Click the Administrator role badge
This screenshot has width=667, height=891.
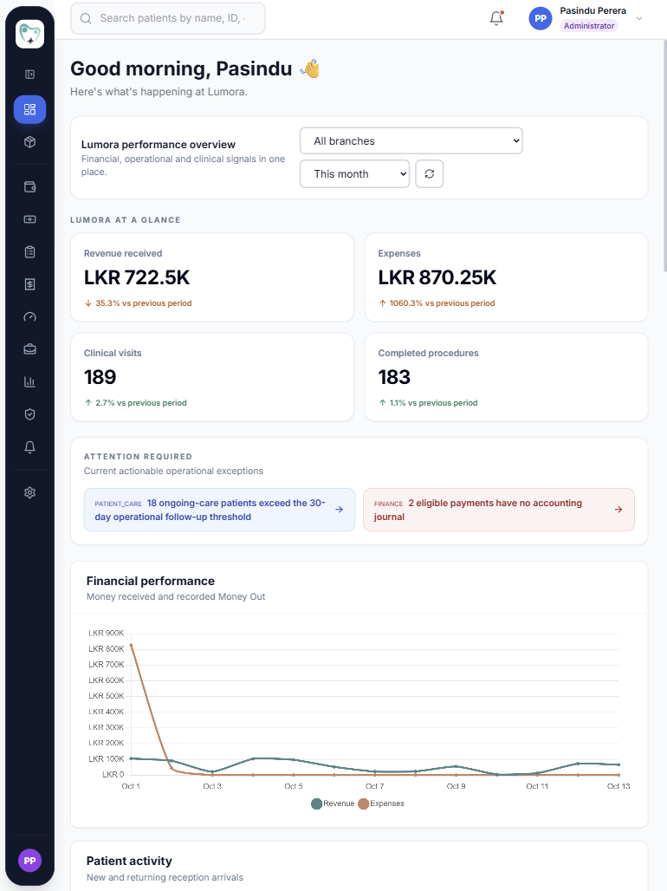coord(589,26)
